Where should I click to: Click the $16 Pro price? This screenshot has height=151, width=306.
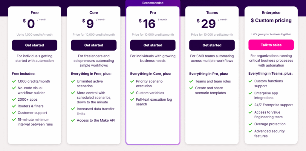[149, 23]
